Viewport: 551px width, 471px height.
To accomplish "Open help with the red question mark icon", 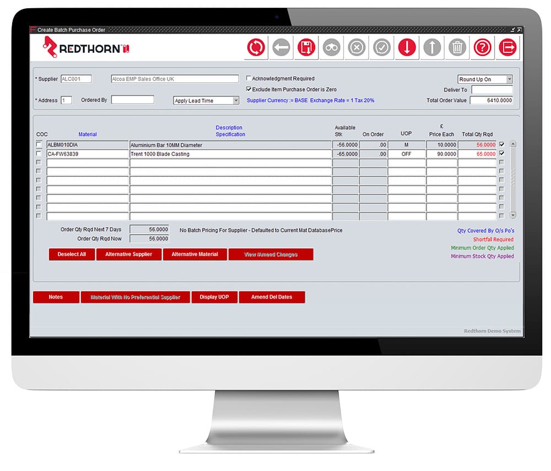I will click(x=483, y=47).
